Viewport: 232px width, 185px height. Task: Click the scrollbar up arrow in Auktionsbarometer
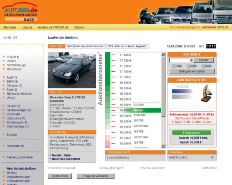click(163, 54)
